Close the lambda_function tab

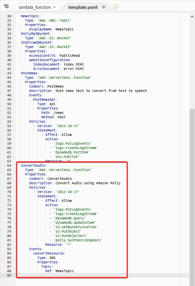point(55,7)
